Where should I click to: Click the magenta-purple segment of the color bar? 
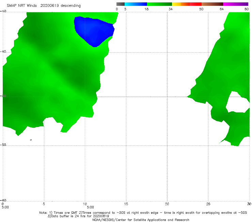click(x=236, y=4)
